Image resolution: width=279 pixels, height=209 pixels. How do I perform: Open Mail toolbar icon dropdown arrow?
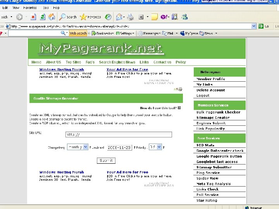click(x=124, y=17)
